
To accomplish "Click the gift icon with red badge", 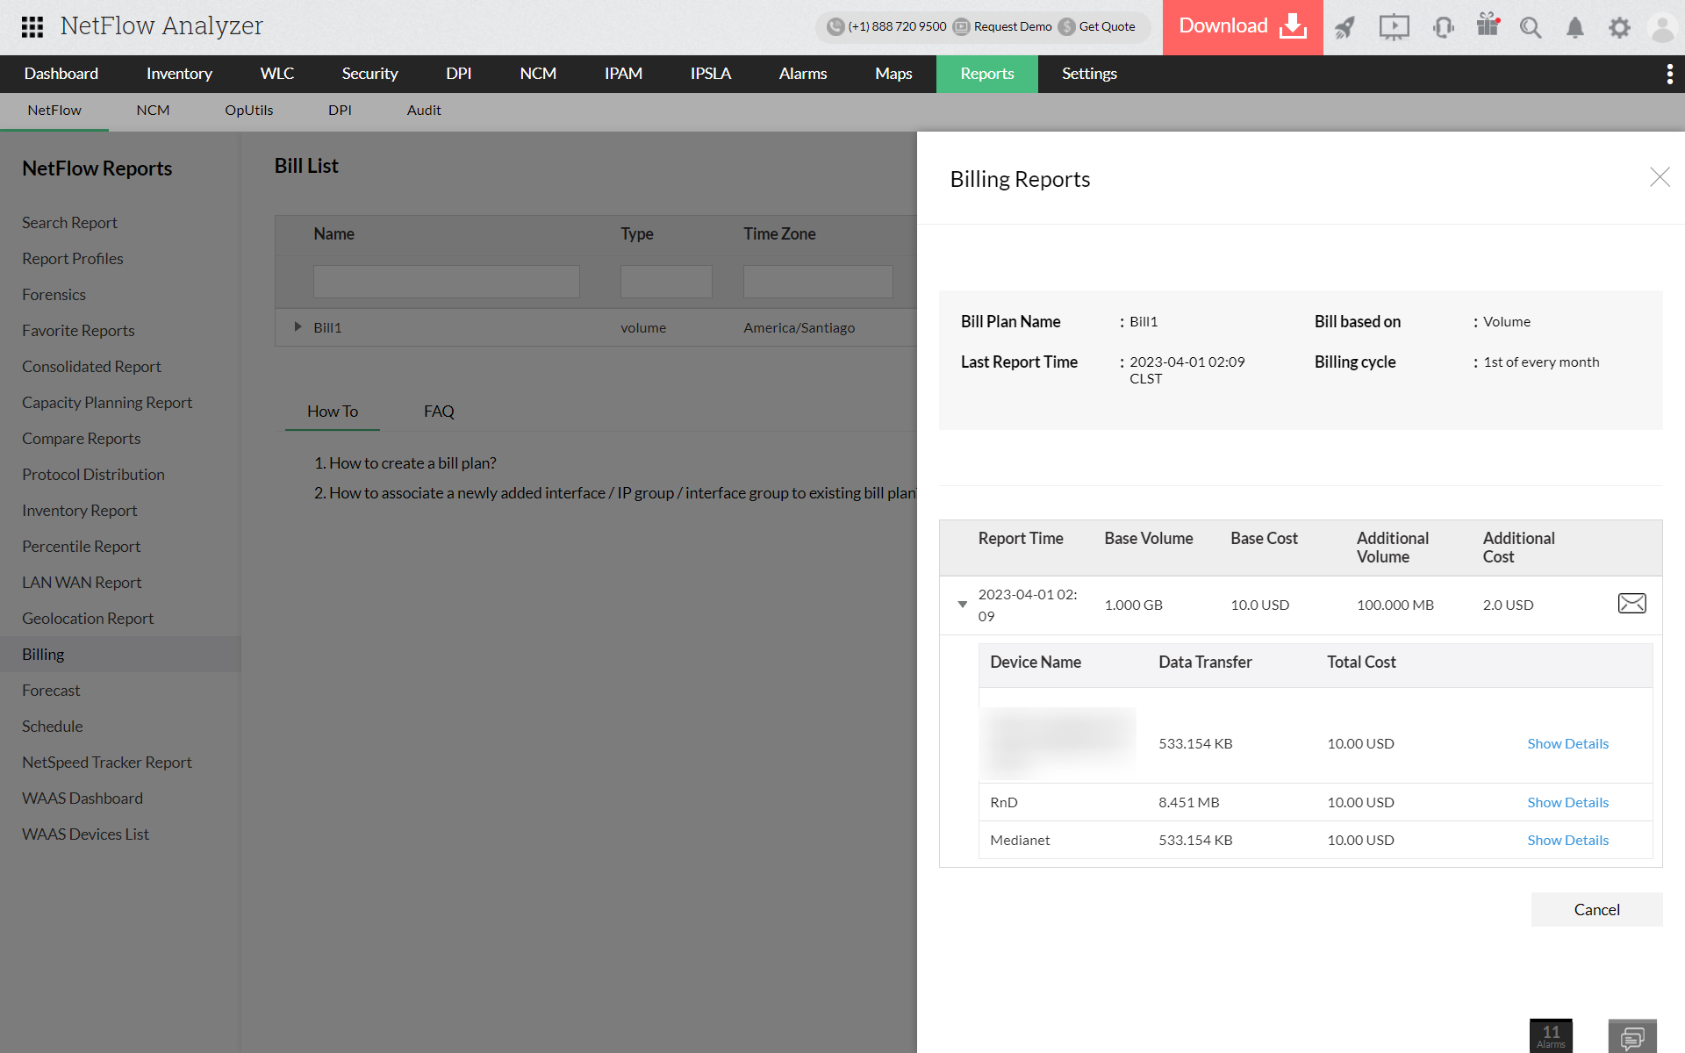I will (1487, 27).
